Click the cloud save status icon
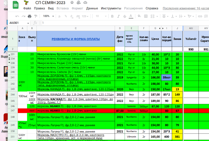 pyautogui.click(x=85, y=3)
